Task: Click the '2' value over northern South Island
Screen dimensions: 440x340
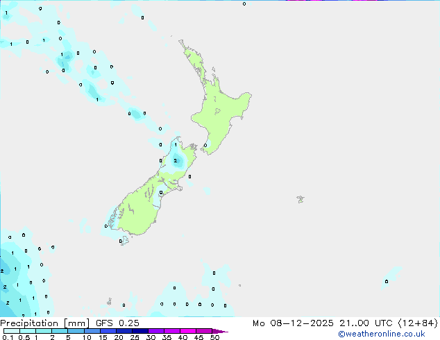Action: pos(176,161)
